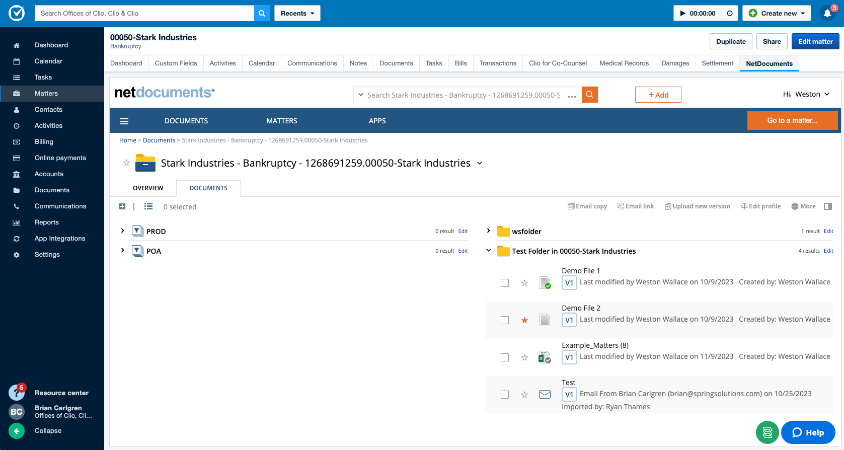Click the workspace folder icon
Screen dimensions: 844x450
[x=145, y=163]
